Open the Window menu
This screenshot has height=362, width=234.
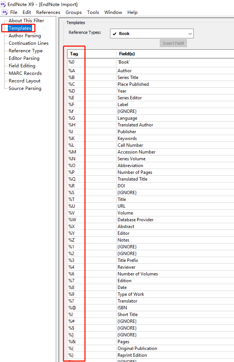coord(113,12)
